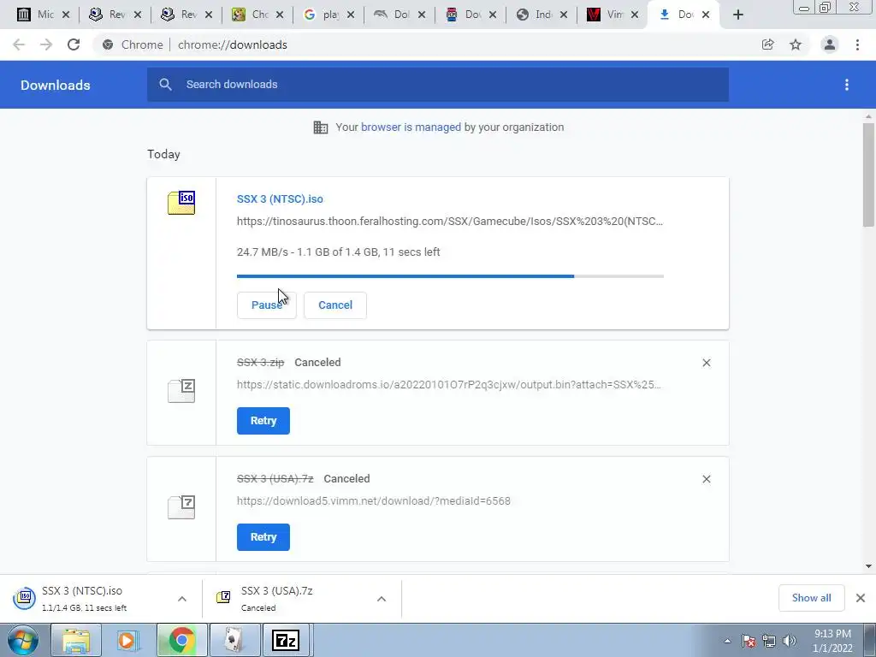Image resolution: width=876 pixels, height=657 pixels.
Task: Retry the SSX 3.zip download
Action: tap(263, 421)
